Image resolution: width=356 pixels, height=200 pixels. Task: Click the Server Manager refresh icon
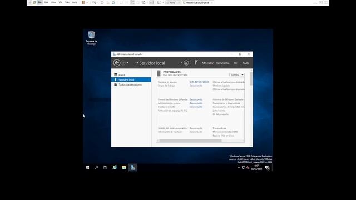click(186, 63)
